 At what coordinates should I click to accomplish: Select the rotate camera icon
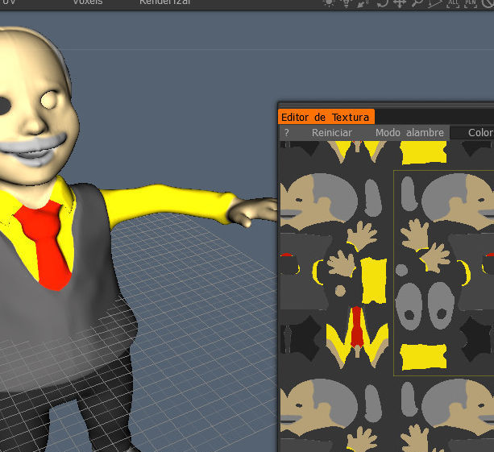click(x=382, y=3)
